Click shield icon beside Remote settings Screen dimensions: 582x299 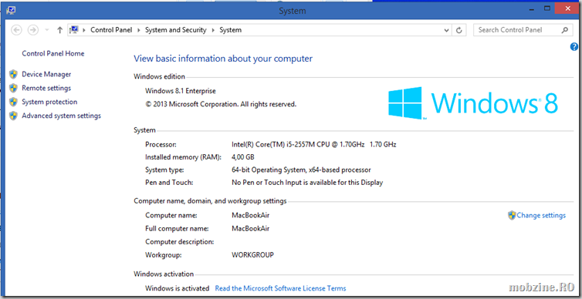tap(13, 88)
